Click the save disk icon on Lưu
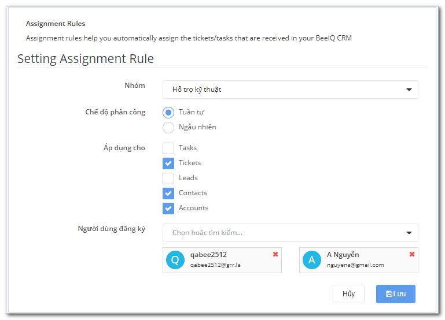Viewport: 445px width, 320px height. coord(389,294)
